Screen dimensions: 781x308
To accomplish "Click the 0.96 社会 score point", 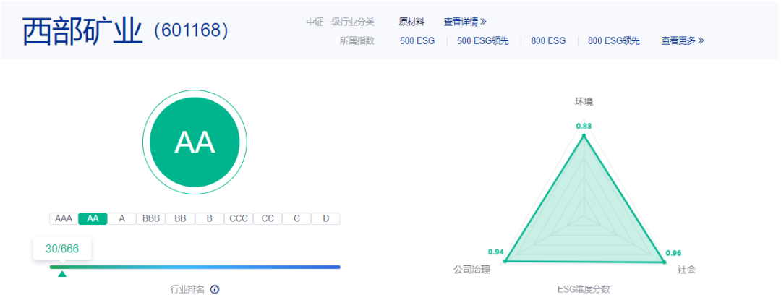I will point(664,261).
